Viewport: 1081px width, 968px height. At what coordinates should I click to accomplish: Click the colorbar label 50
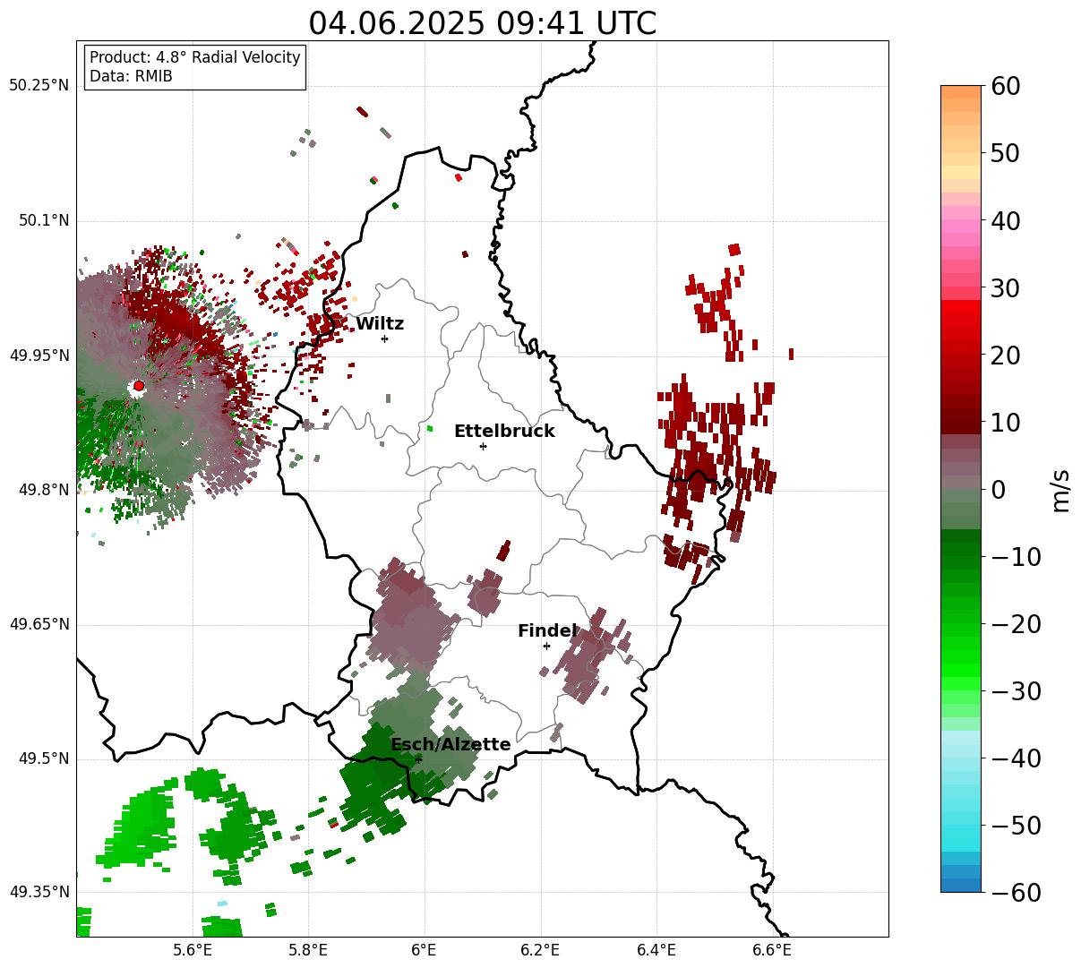(1005, 153)
